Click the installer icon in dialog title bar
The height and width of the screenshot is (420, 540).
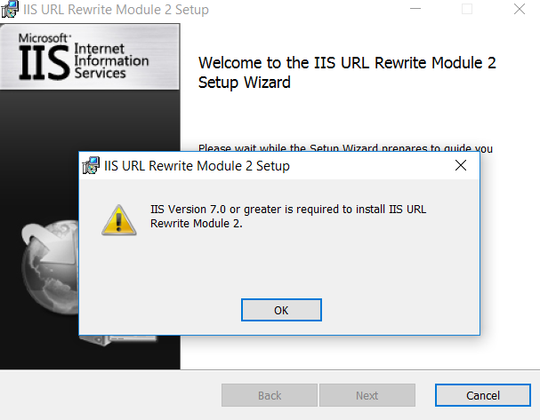[x=91, y=166]
